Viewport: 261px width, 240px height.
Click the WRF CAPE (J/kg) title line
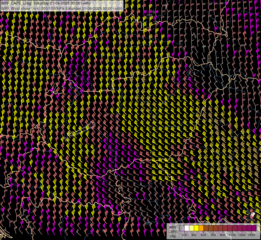tap(46, 3)
